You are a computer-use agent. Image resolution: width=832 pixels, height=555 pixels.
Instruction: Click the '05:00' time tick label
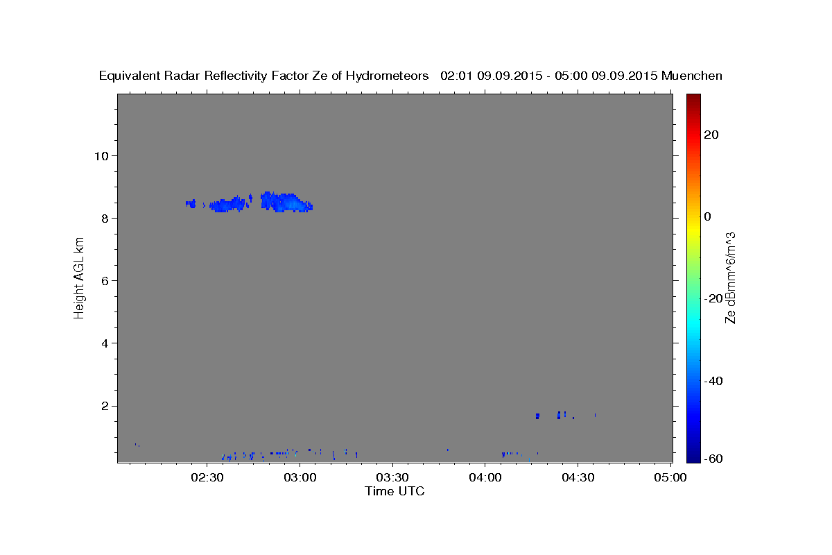670,478
